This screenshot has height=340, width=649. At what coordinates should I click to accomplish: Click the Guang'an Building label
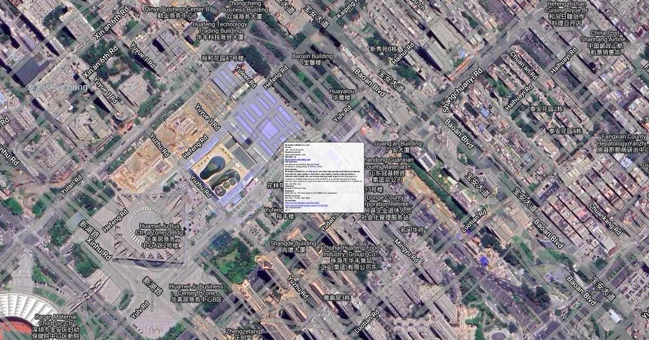398,147
